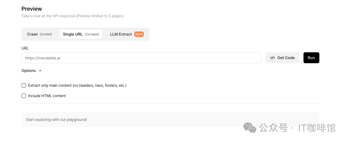Click the URL field label
Screen dimensions: 347x142
click(x=25, y=48)
